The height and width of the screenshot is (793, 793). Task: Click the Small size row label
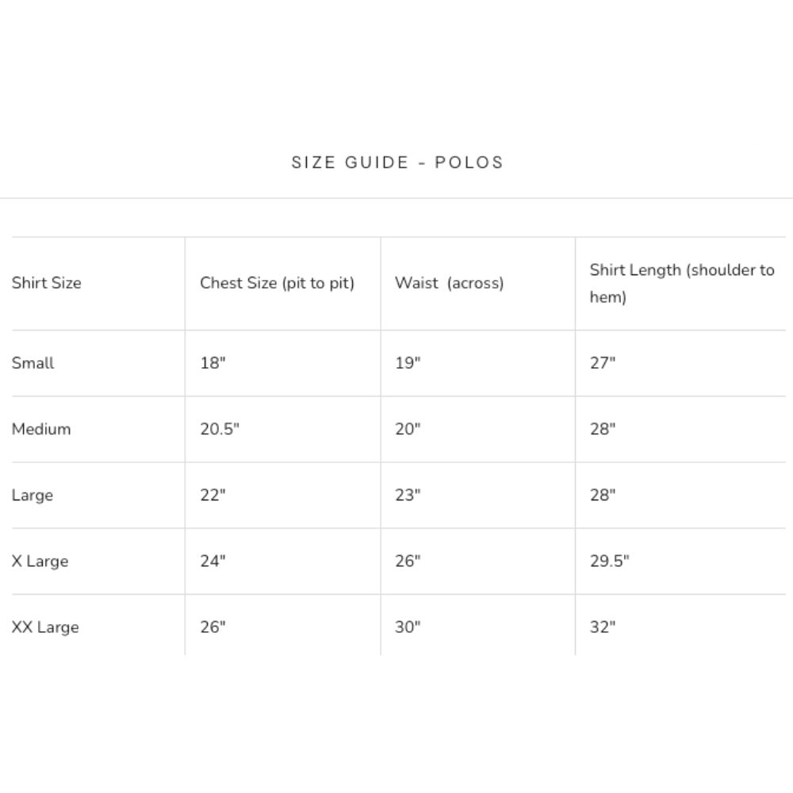pos(33,363)
